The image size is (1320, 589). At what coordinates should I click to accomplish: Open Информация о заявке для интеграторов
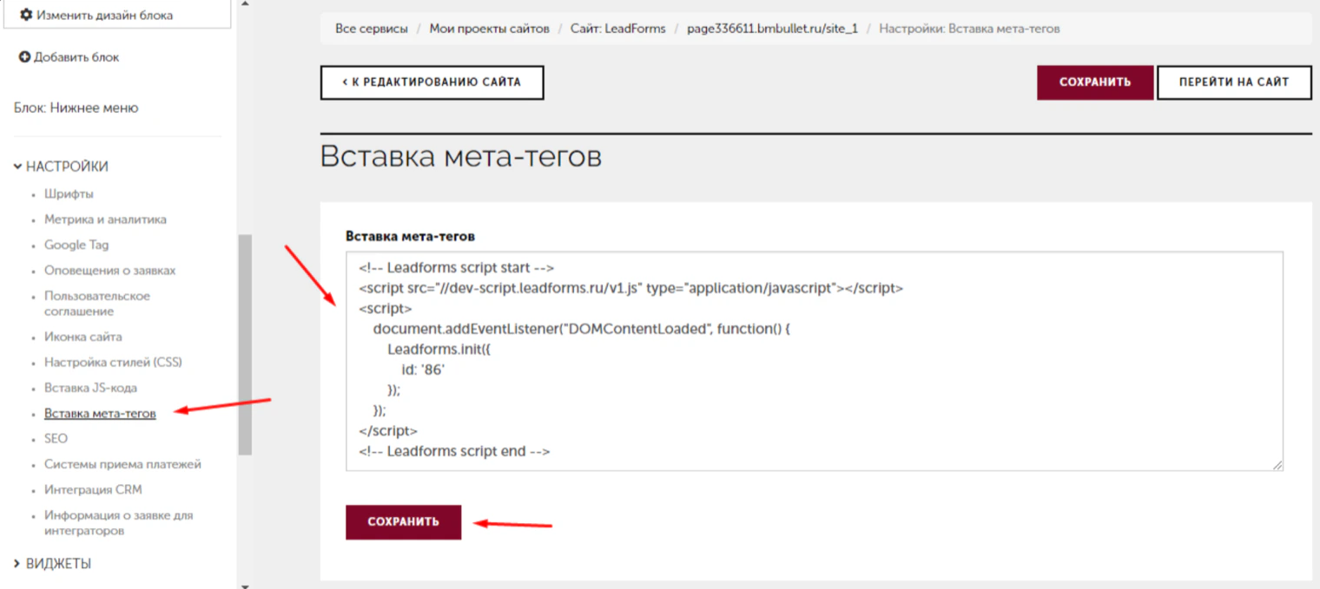pyautogui.click(x=119, y=523)
